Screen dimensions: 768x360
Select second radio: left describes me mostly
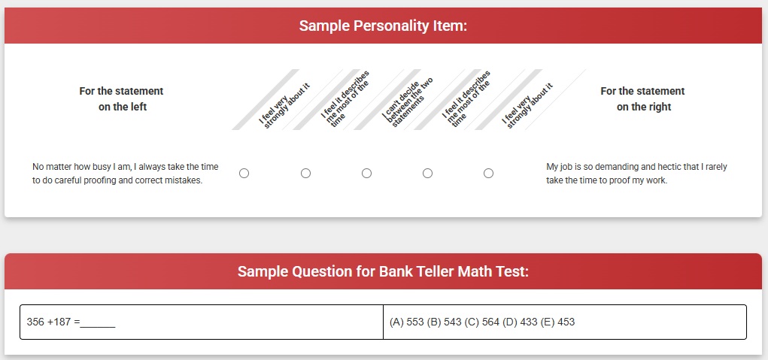pos(305,173)
